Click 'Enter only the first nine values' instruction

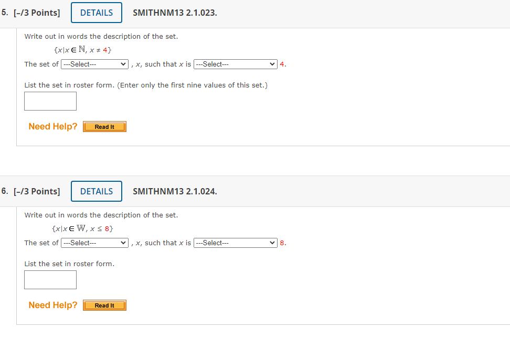pyautogui.click(x=192, y=85)
